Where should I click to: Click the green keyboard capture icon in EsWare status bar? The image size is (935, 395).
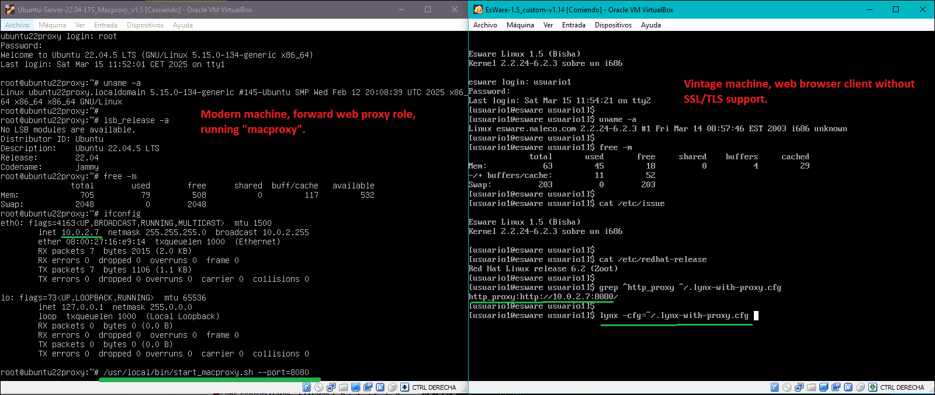click(x=872, y=387)
